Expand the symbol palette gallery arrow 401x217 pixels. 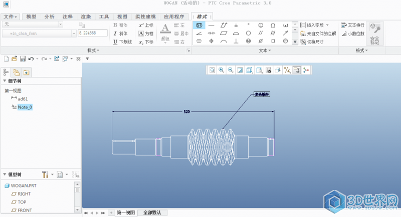pyautogui.click(x=295, y=42)
